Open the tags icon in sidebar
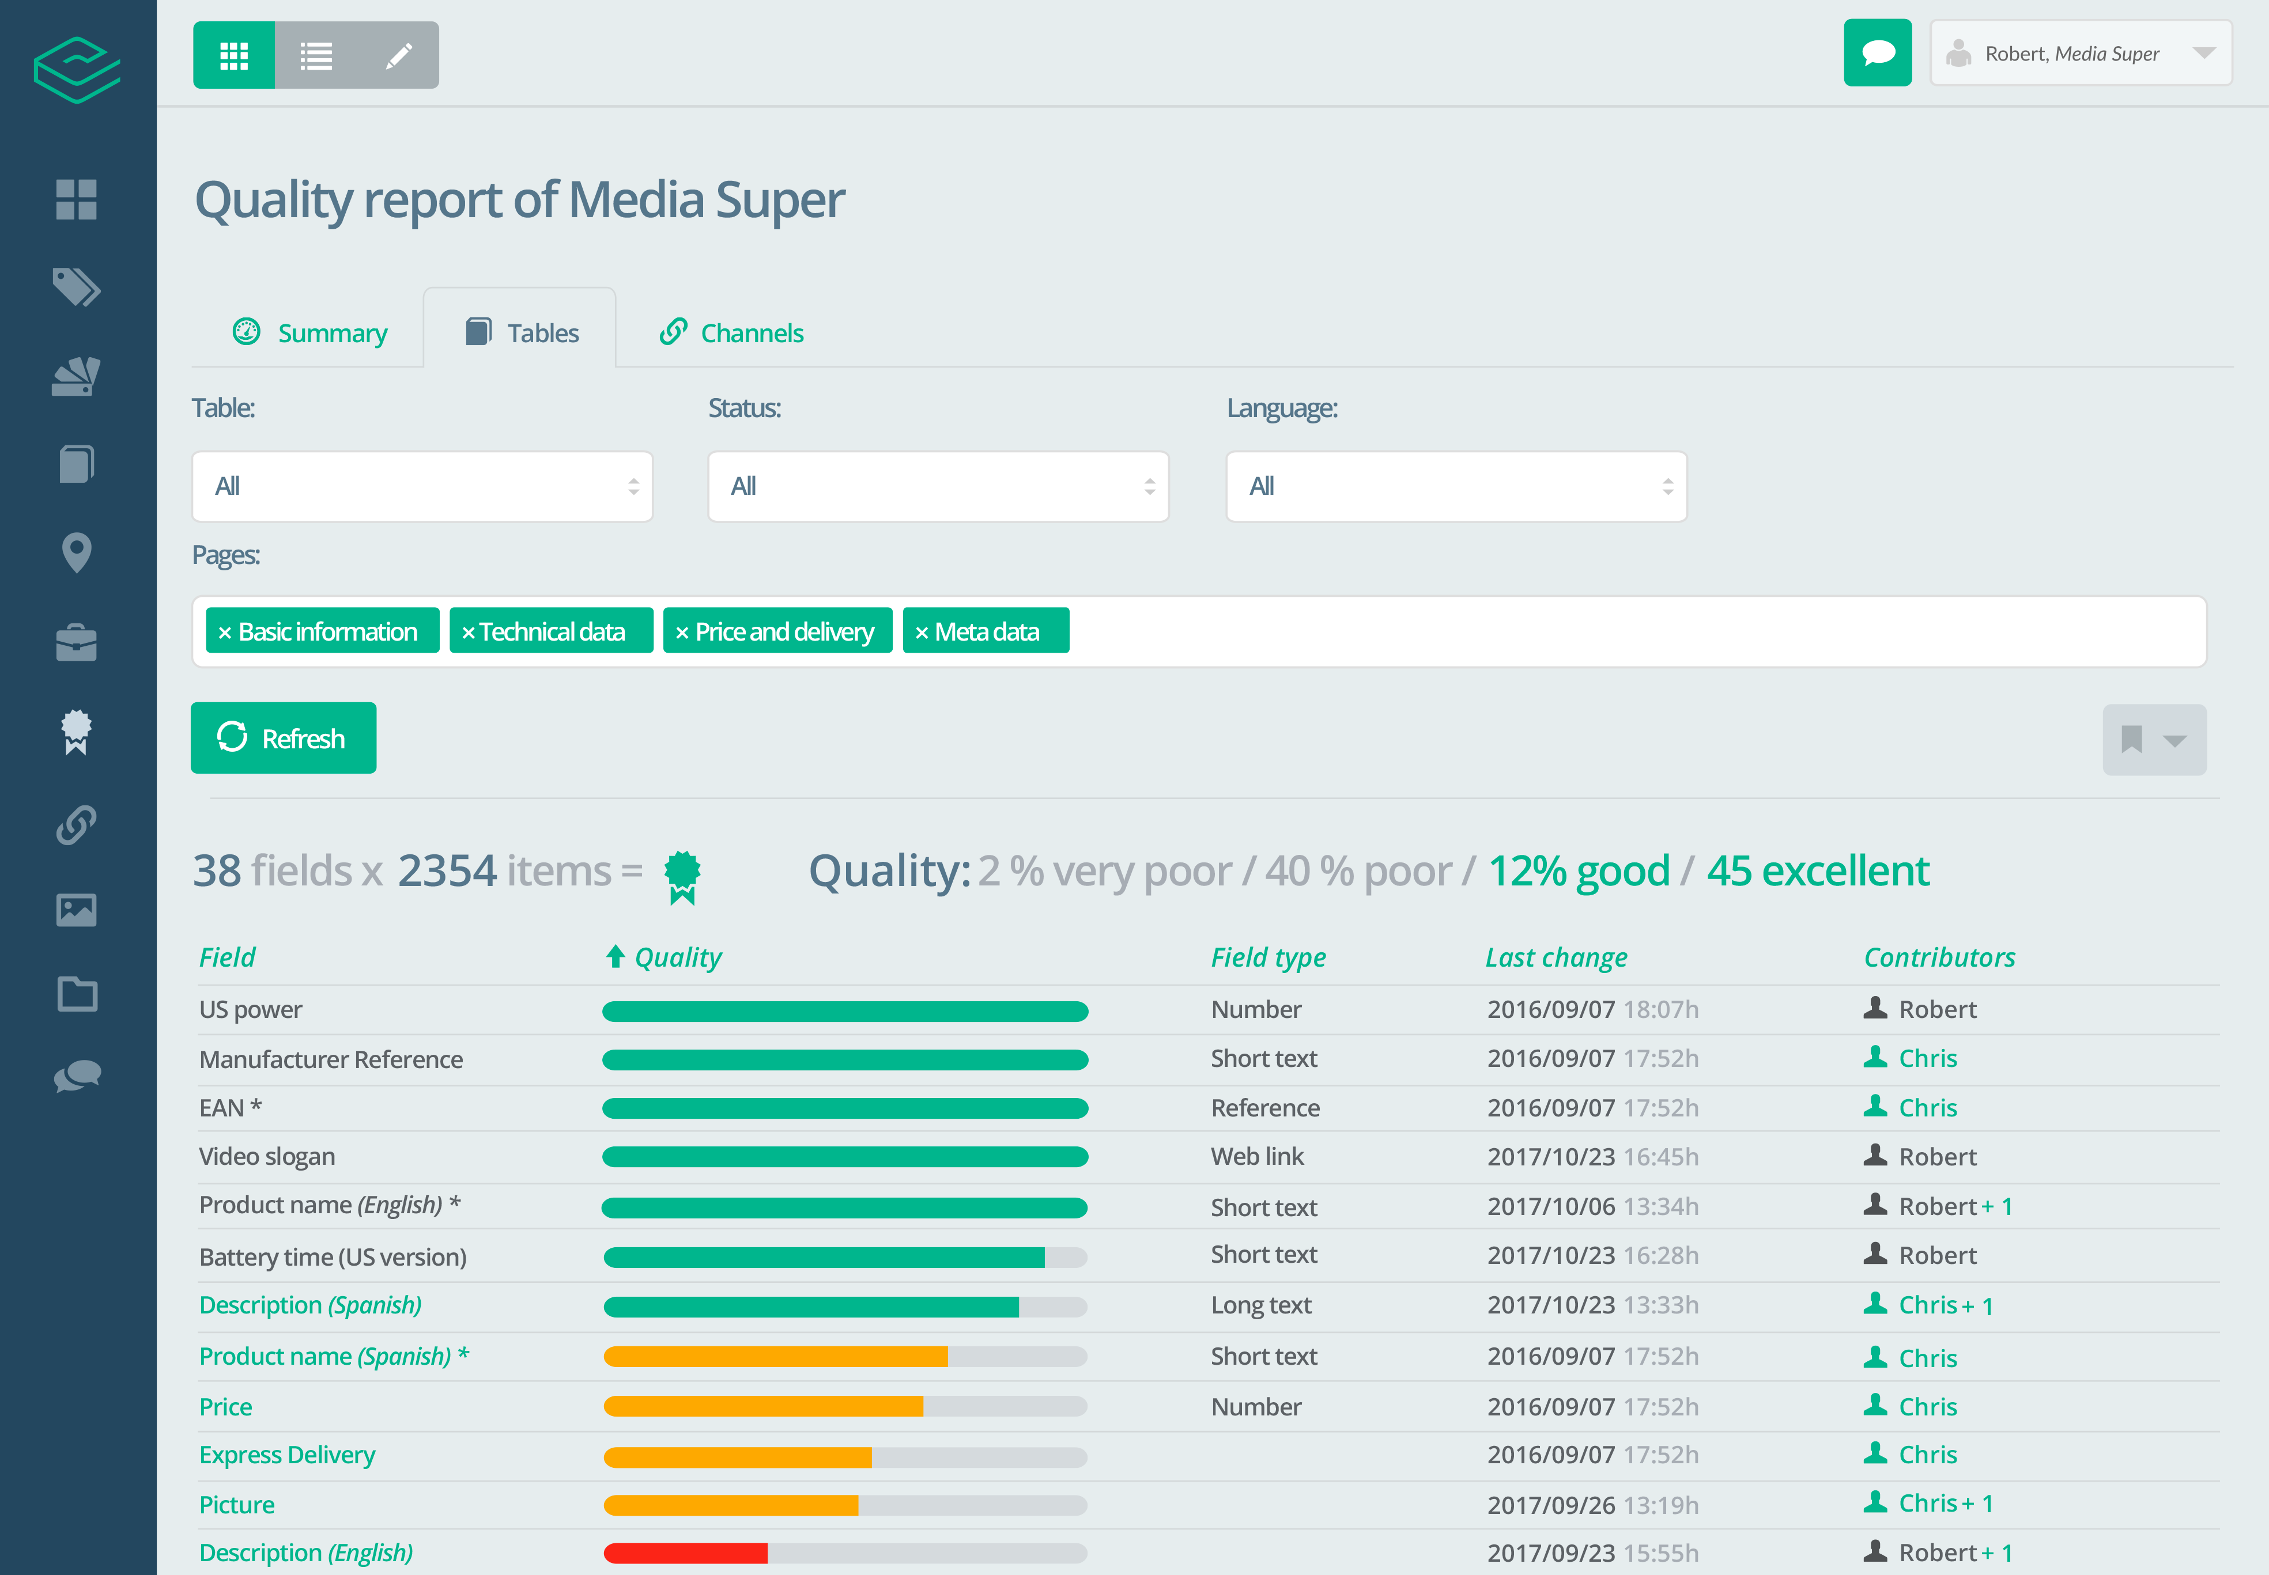The image size is (2269, 1575). click(76, 287)
